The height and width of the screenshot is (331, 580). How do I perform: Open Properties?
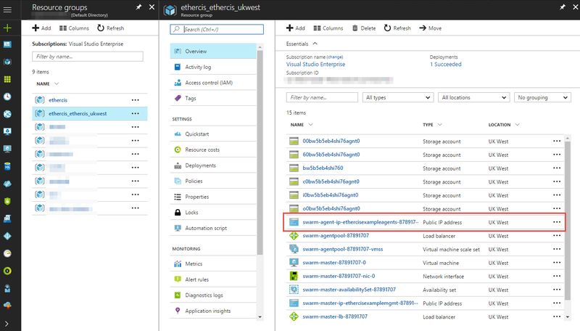[x=213, y=197]
